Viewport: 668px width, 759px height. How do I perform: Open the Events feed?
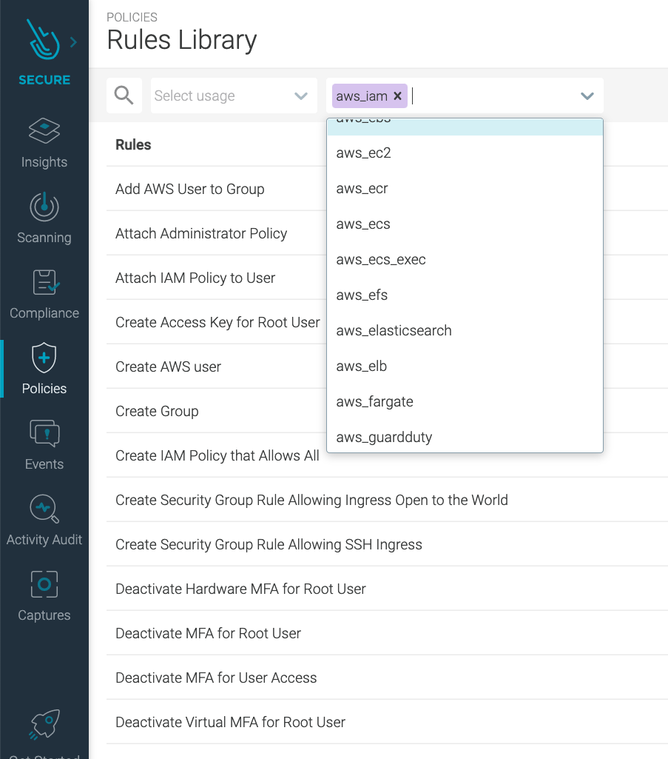[44, 445]
